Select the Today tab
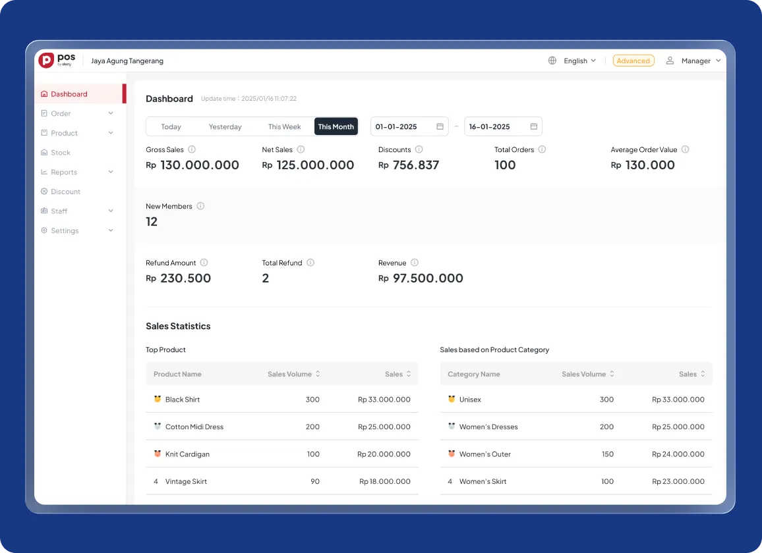The width and height of the screenshot is (762, 553). 171,126
